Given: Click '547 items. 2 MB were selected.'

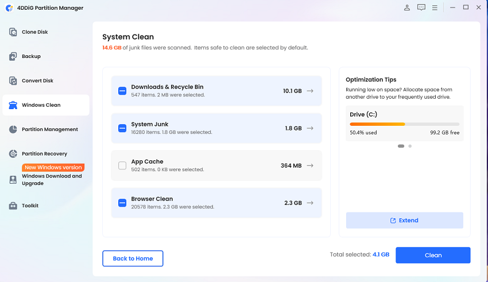Looking at the screenshot, I should coord(168,95).
